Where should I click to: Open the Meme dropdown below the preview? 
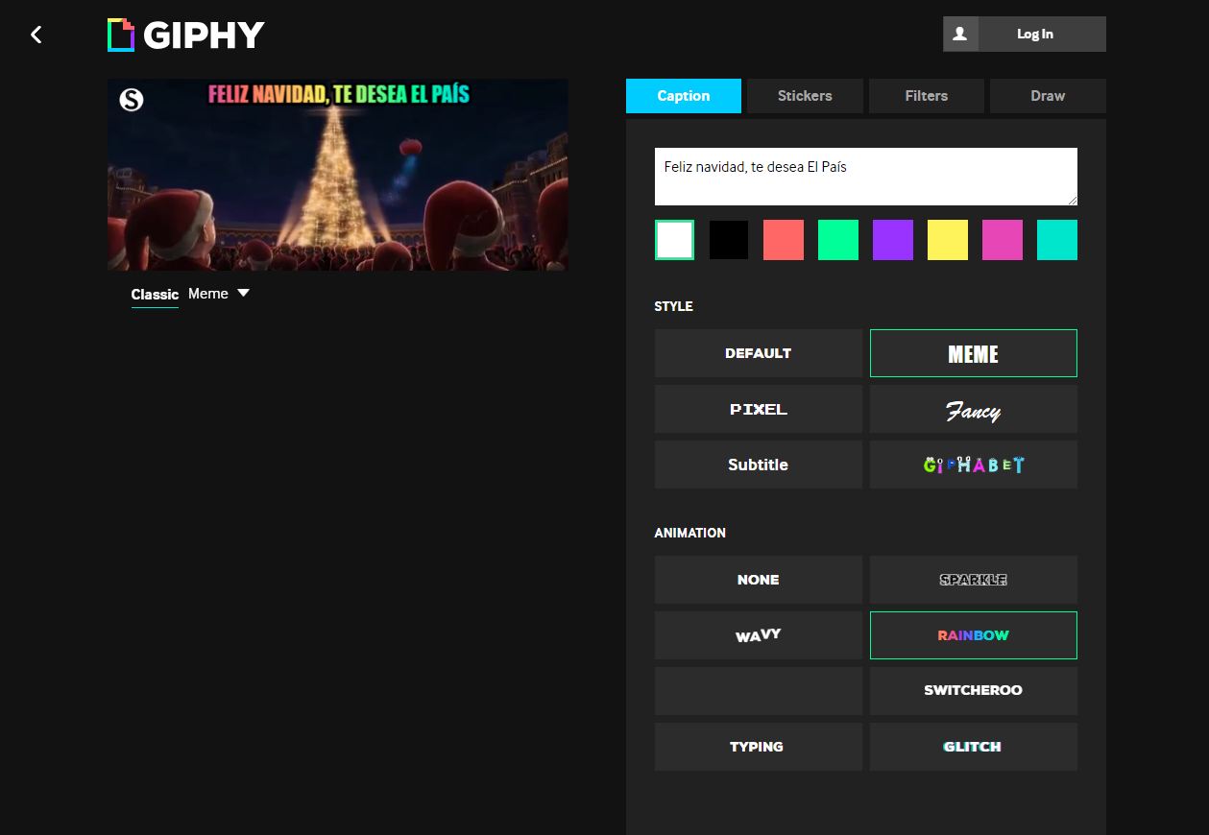(219, 294)
